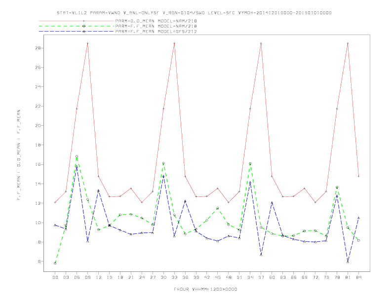Viewport: 391px width, 302px height.
Task: Click the blue triangle marker at hour 57
Action: (x=261, y=255)
